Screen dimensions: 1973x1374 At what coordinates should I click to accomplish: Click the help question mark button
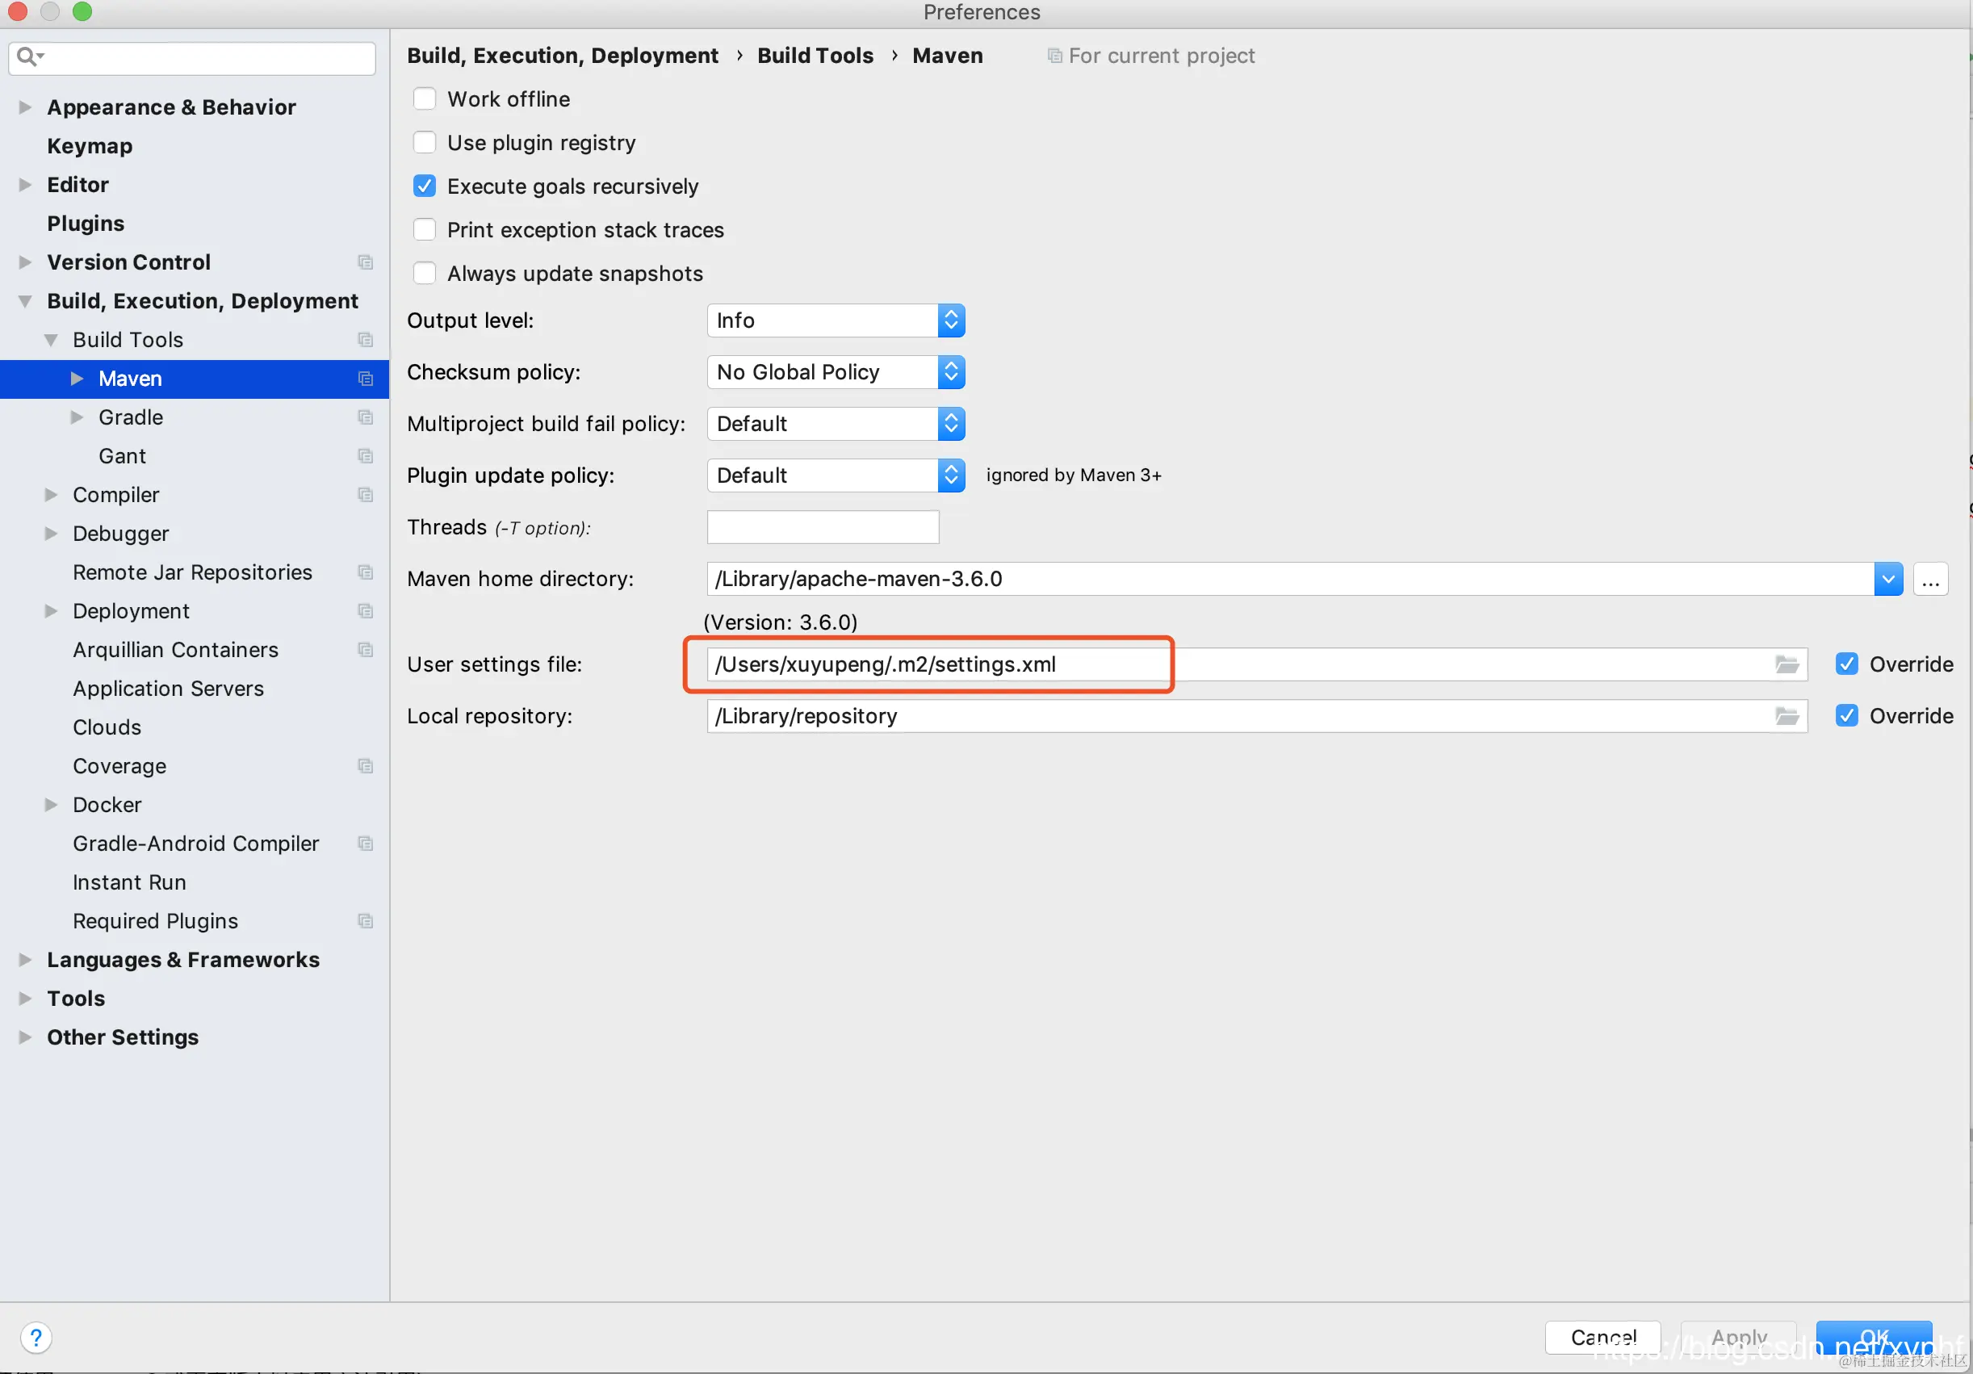(36, 1337)
